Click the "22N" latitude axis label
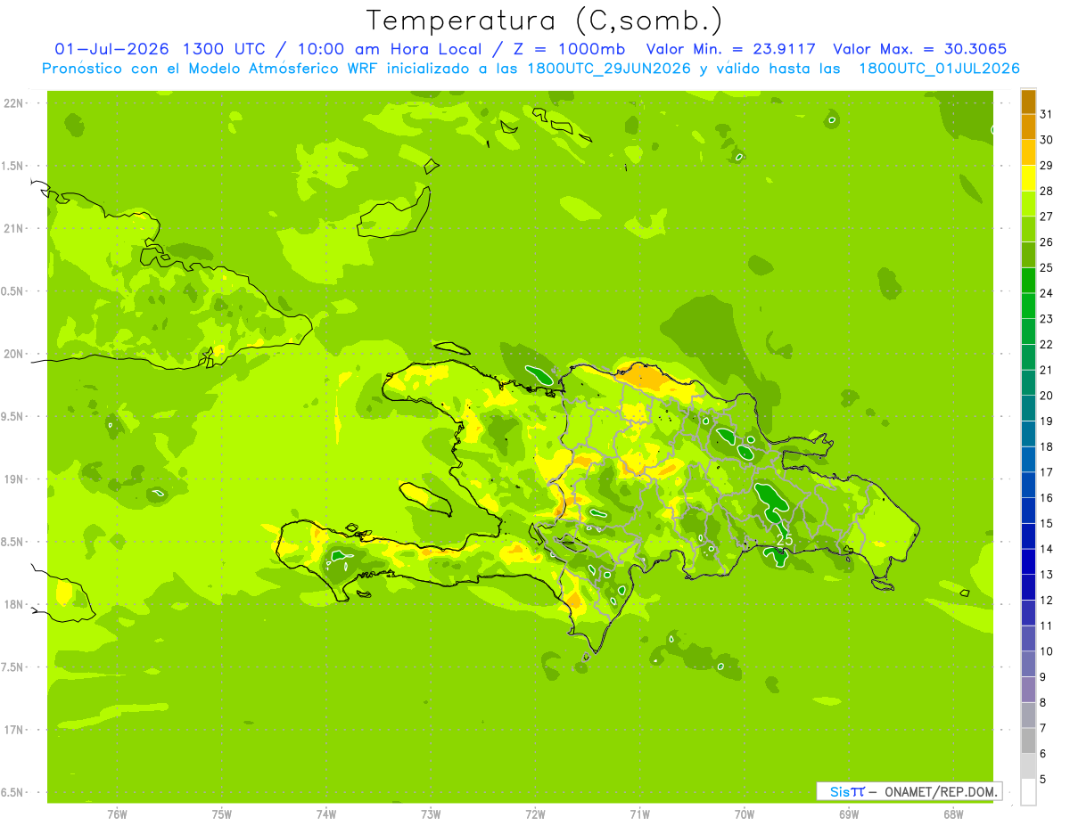Image resolution: width=1070 pixels, height=826 pixels. (13, 103)
